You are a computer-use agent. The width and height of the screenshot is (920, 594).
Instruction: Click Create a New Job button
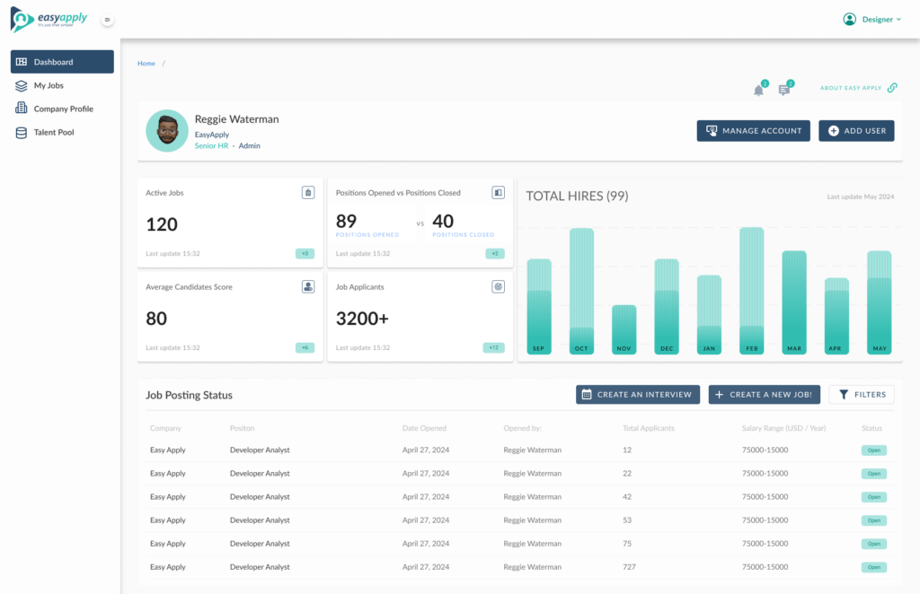click(x=765, y=395)
